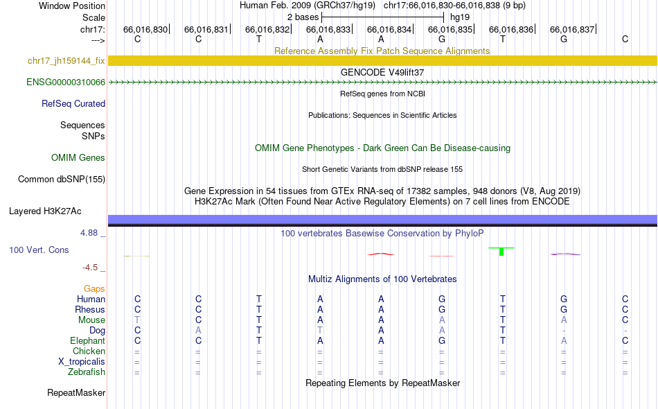Image resolution: width=658 pixels, height=409 pixels.
Task: Open the H3K27Ac Mark track title
Action: tap(382, 202)
